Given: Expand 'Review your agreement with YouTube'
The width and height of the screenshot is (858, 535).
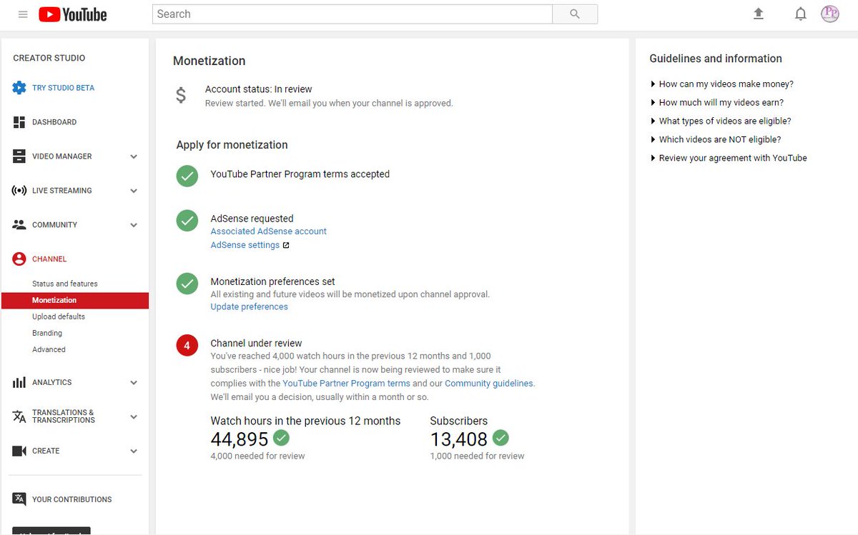Looking at the screenshot, I should 729,158.
